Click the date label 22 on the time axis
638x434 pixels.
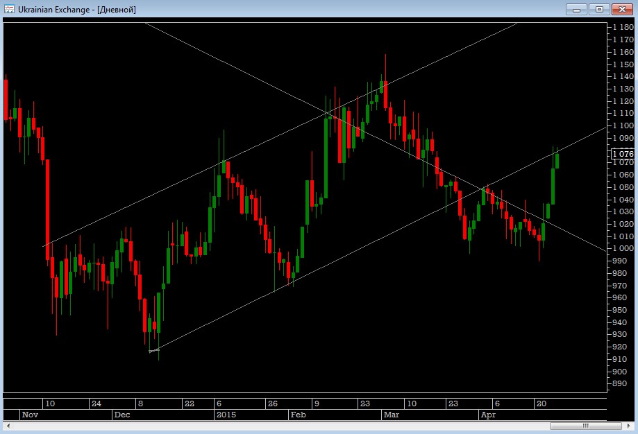[190, 403]
